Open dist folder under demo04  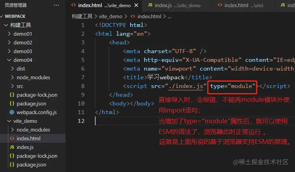[21, 69]
